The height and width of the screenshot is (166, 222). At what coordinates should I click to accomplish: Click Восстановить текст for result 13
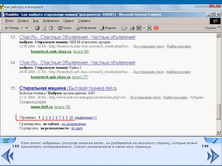(149, 46)
